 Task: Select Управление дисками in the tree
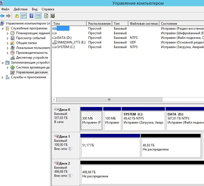[32, 72]
